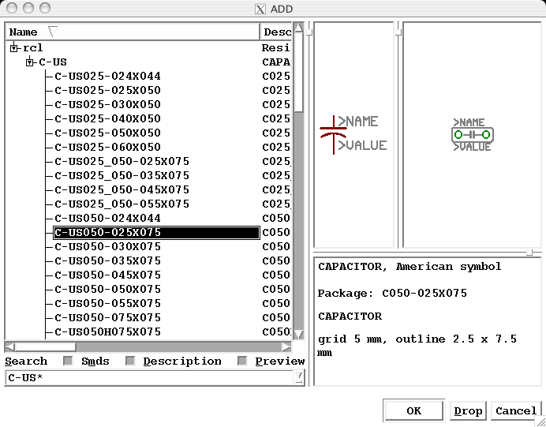Click the window resize grip corner

pos(540,421)
